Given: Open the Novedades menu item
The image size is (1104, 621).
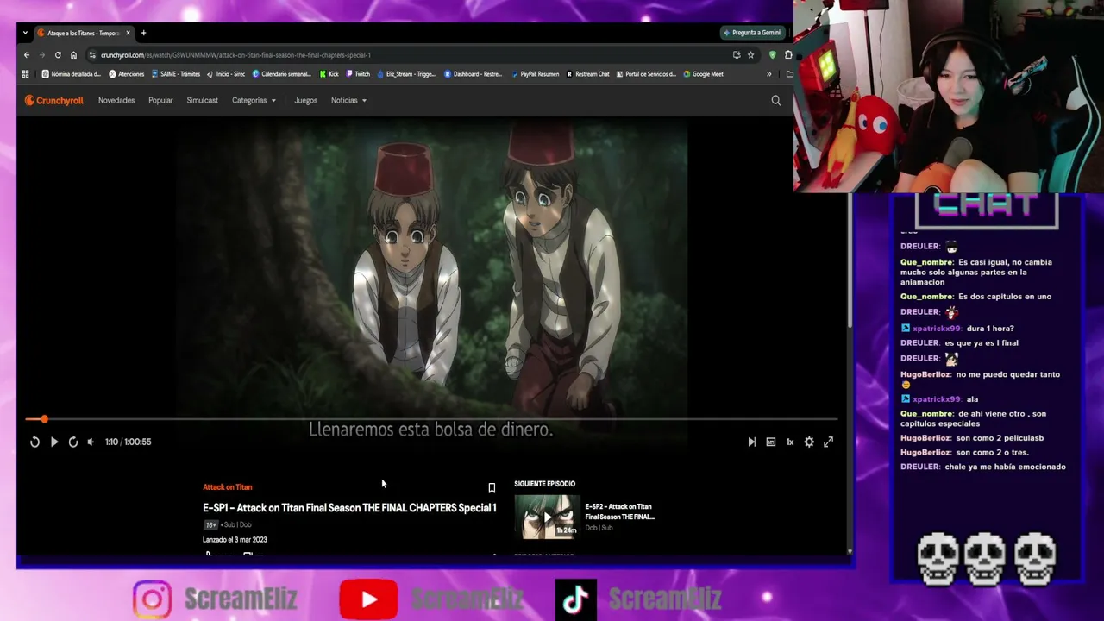Looking at the screenshot, I should (x=116, y=101).
